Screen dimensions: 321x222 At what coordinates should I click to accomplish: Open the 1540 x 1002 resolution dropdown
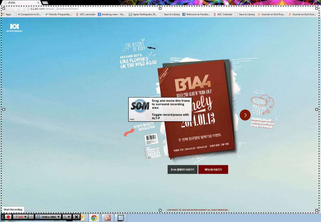(48, 217)
